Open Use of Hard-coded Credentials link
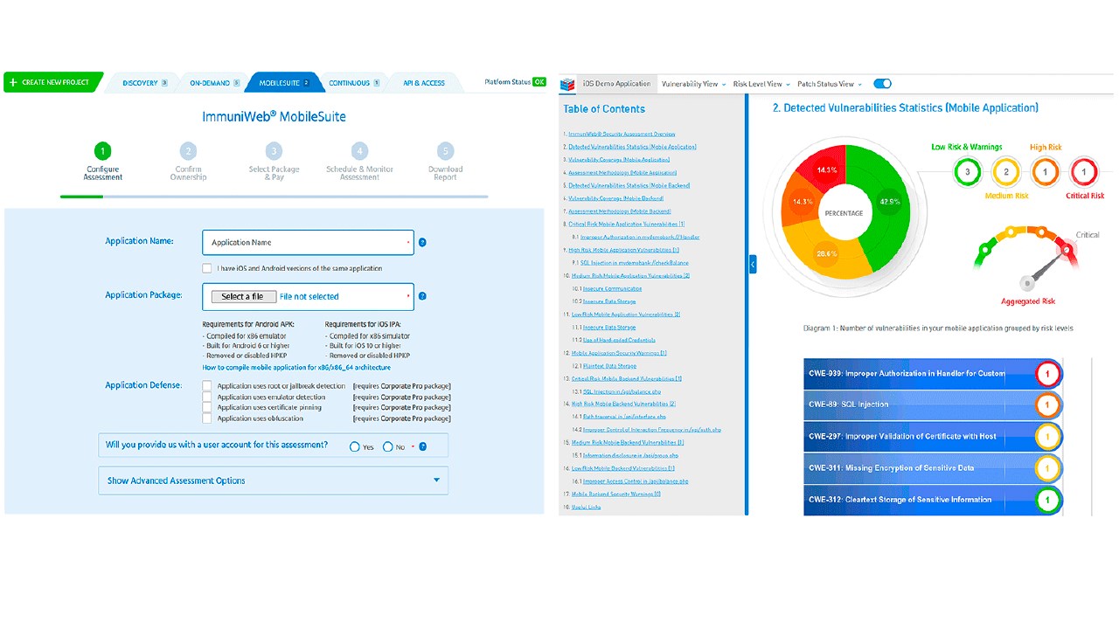Viewport: 1119px width, 629px height. pos(619,340)
